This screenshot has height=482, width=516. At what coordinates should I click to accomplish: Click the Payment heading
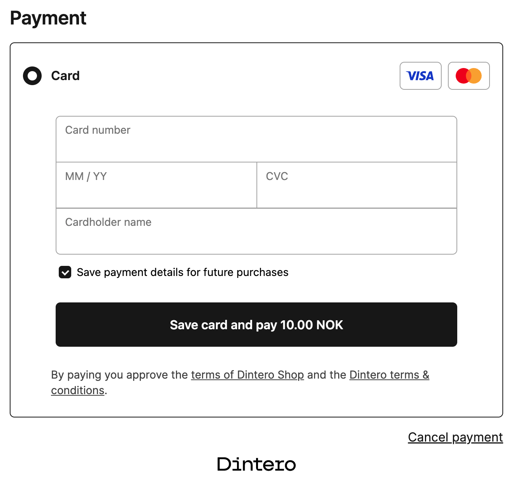pyautogui.click(x=48, y=18)
